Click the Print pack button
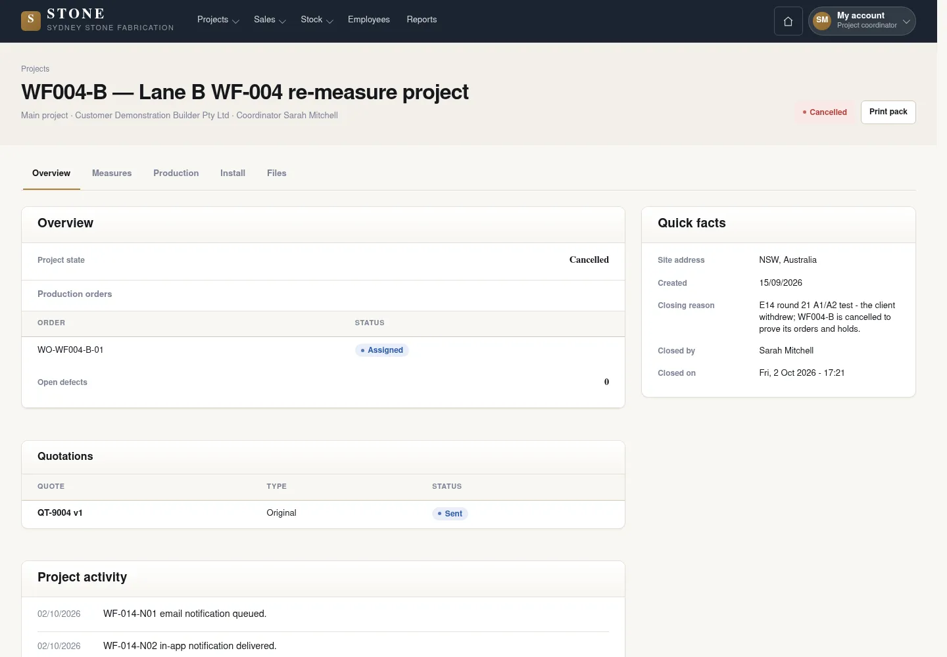The image size is (947, 657). coord(888,112)
